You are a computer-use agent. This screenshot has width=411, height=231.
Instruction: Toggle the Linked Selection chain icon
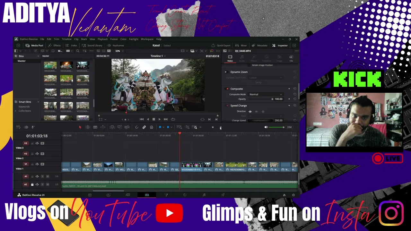pyautogui.click(x=144, y=127)
